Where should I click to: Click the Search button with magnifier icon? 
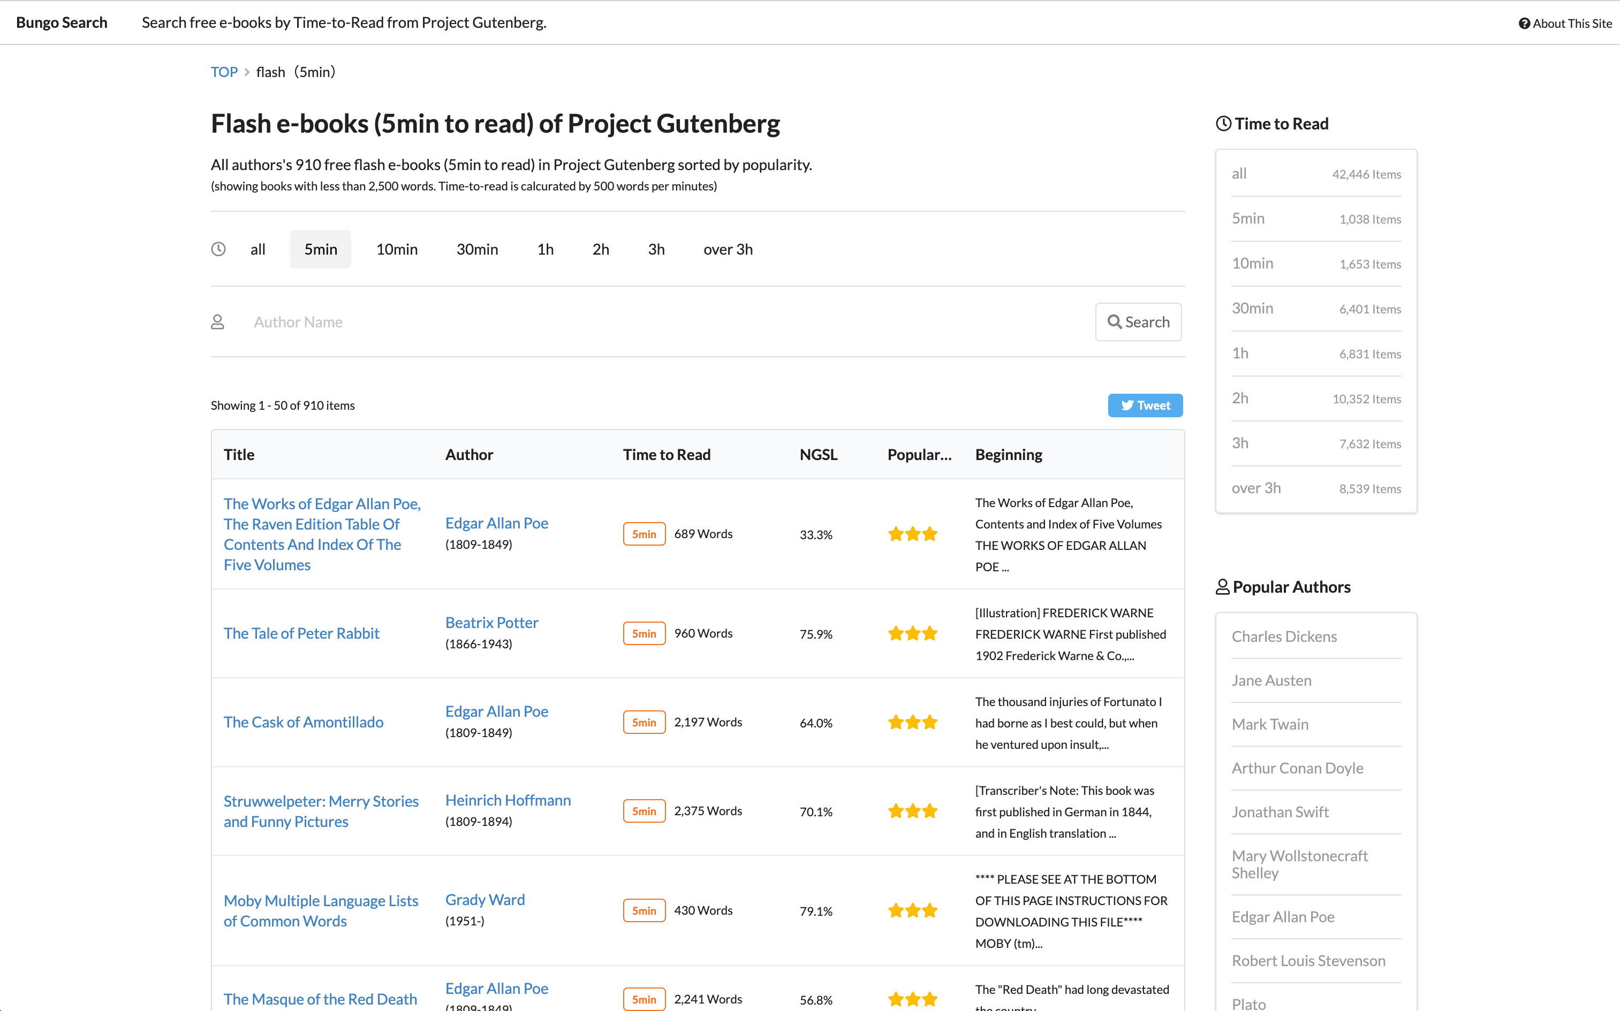[1138, 321]
